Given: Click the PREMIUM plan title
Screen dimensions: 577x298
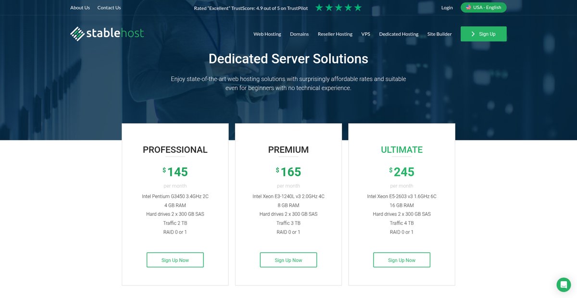Looking at the screenshot, I should tap(288, 150).
